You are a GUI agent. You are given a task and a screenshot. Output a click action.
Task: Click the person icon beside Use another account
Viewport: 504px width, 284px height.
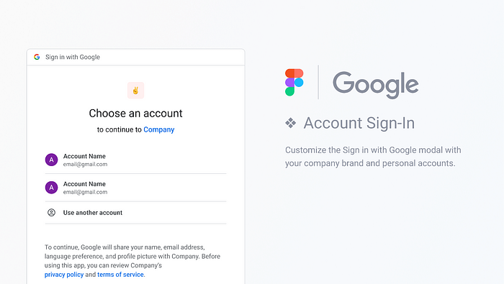(51, 212)
